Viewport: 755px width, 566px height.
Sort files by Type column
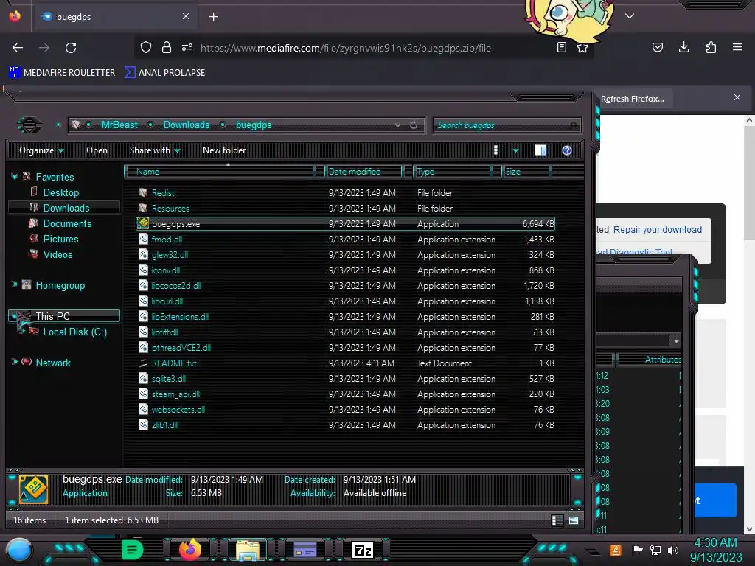coord(452,171)
